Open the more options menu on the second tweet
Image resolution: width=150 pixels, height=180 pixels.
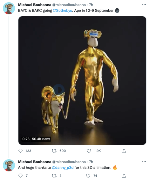pos(144,161)
